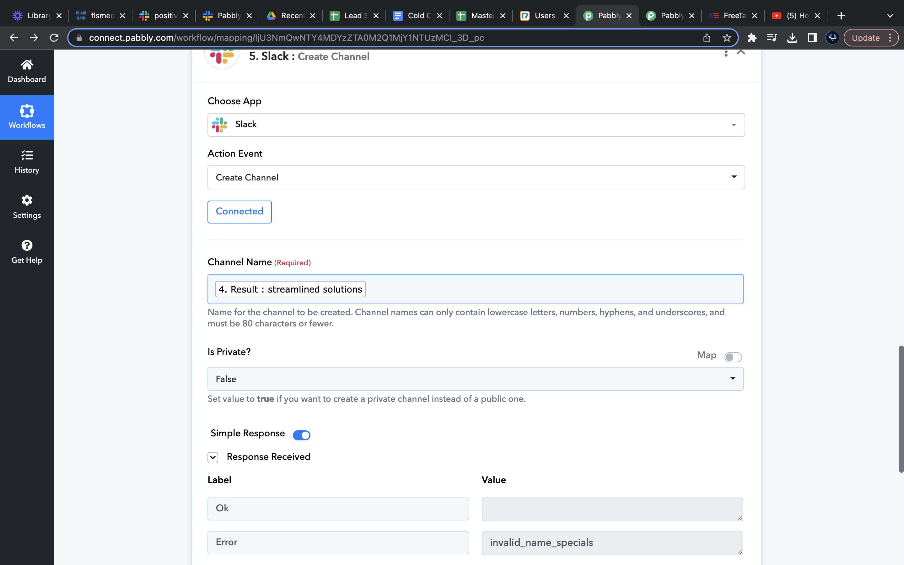Viewport: 904px width, 565px height.
Task: Toggle the Map switch for Is Private
Action: click(733, 357)
